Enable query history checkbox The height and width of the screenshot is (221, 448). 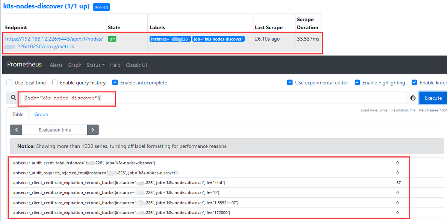click(x=55, y=83)
